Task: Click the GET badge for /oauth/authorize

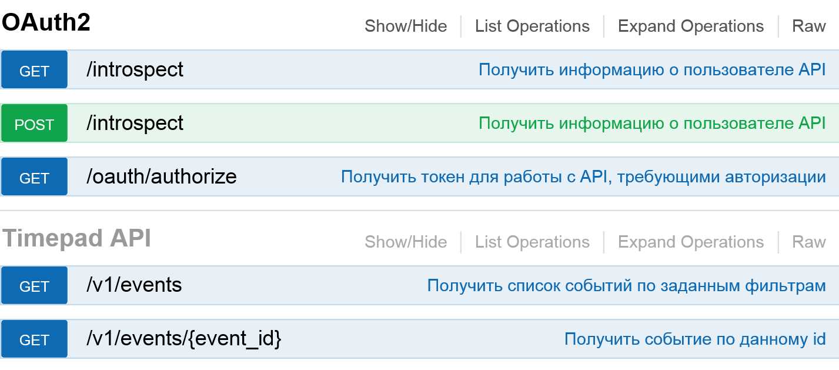Action: click(34, 176)
